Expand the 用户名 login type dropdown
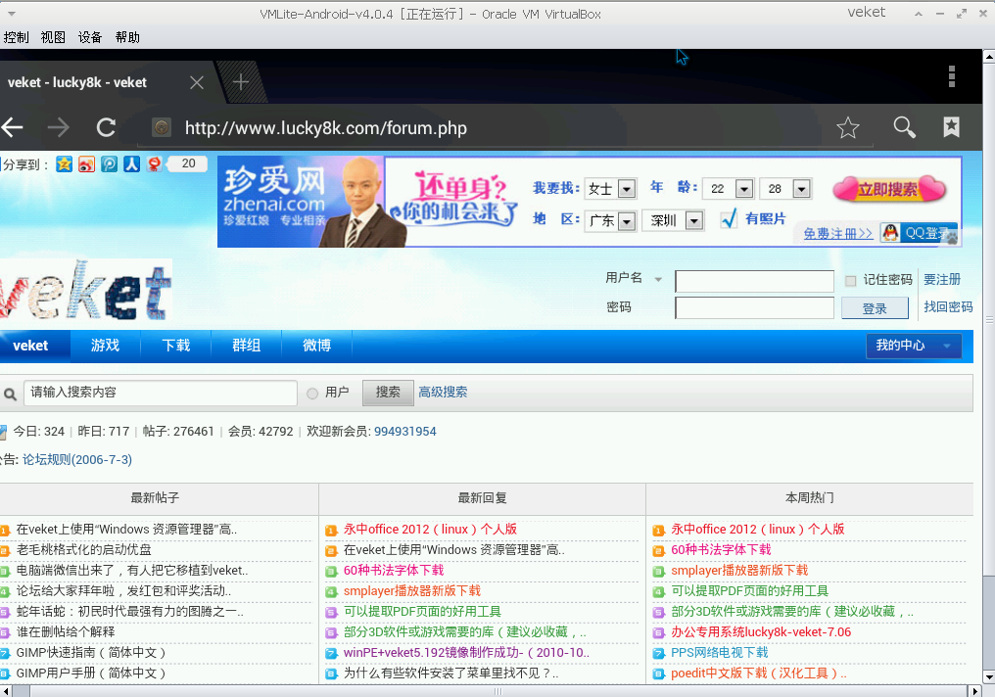The image size is (995, 697). tap(658, 279)
